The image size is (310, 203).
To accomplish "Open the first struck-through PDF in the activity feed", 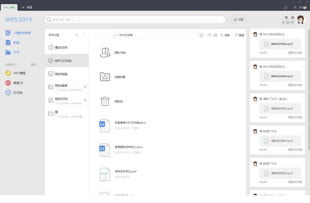I will point(280,44).
